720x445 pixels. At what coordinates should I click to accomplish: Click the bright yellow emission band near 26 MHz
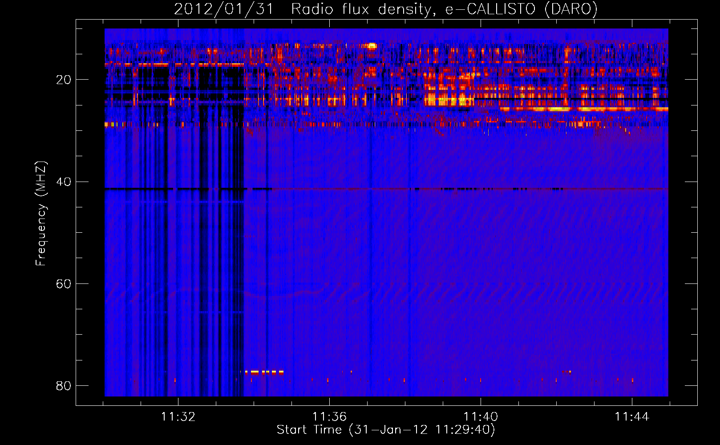(x=584, y=109)
